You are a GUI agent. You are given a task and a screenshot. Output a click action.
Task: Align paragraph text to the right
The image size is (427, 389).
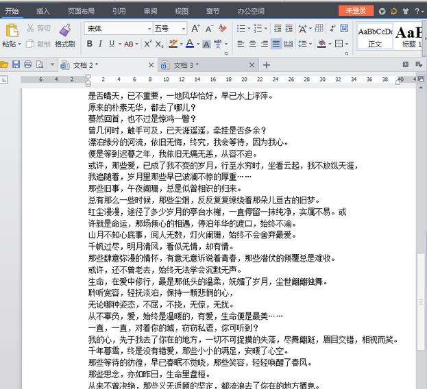click(x=264, y=44)
